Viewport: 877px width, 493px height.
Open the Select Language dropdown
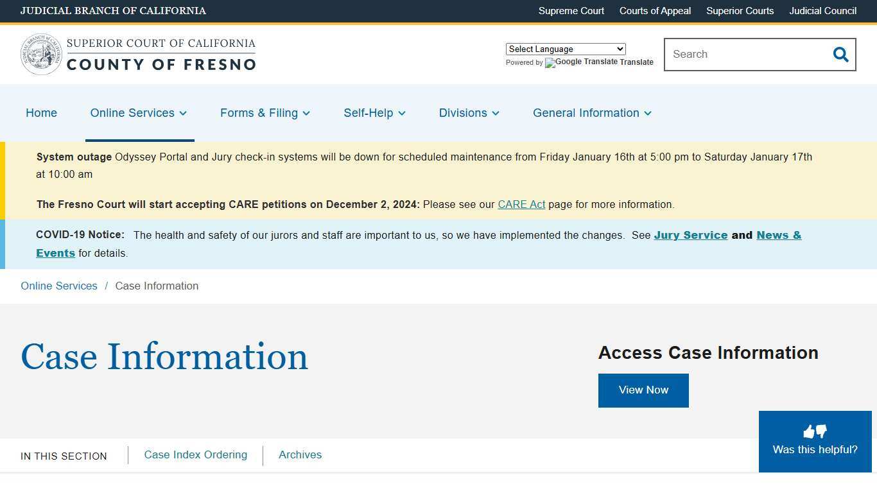tap(565, 49)
